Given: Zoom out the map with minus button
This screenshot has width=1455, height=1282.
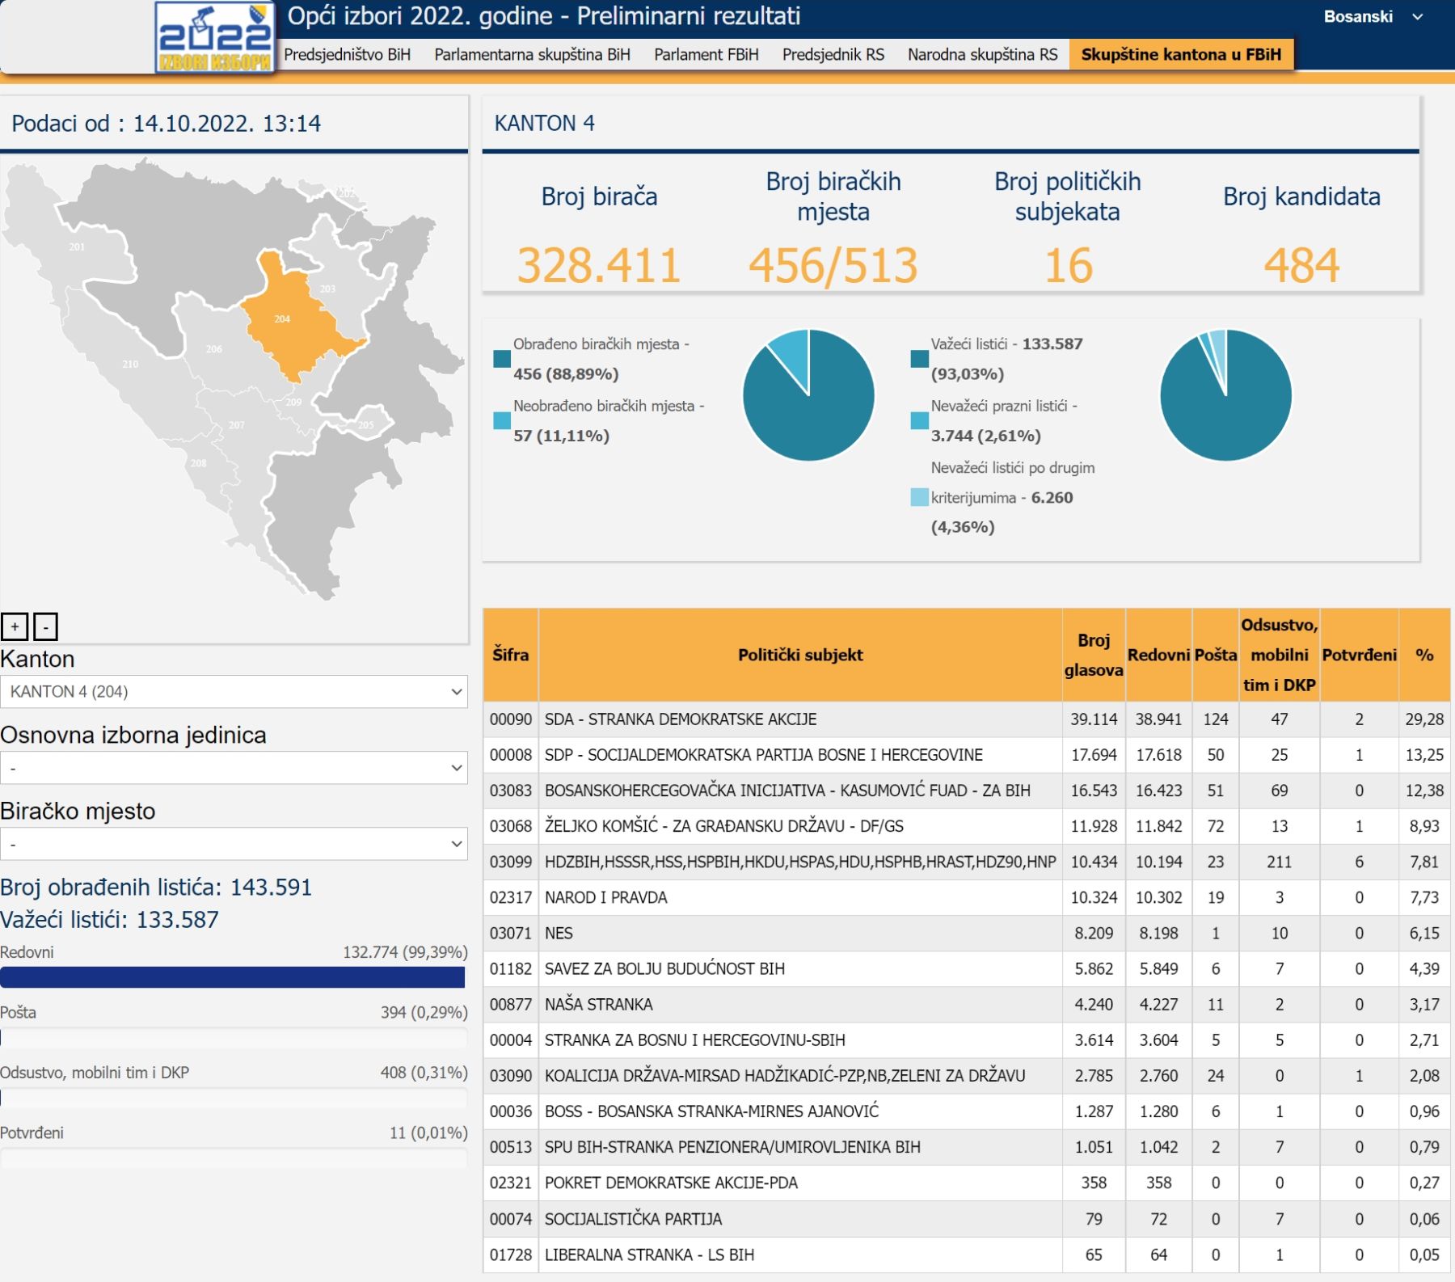Looking at the screenshot, I should point(45,626).
